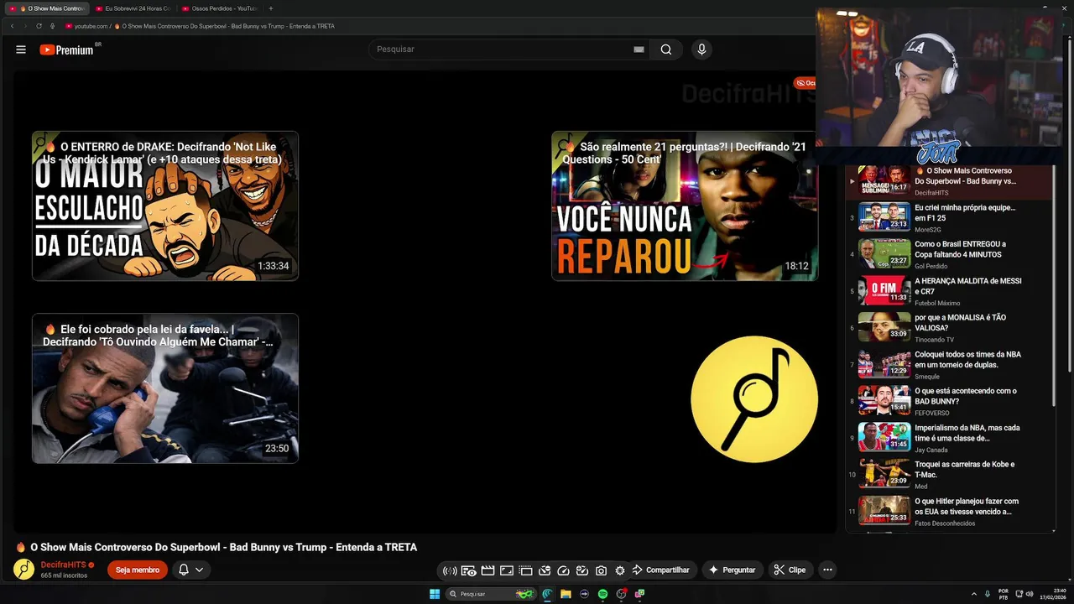Go to YouTube Premium home logo
This screenshot has height=604, width=1074.
(67, 49)
